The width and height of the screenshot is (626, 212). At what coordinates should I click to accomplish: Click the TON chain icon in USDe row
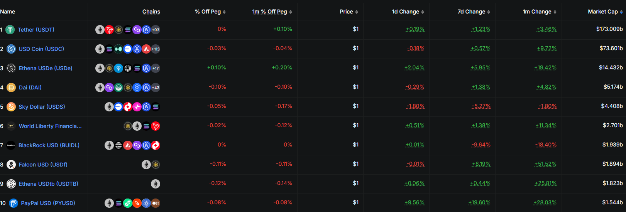(118, 68)
